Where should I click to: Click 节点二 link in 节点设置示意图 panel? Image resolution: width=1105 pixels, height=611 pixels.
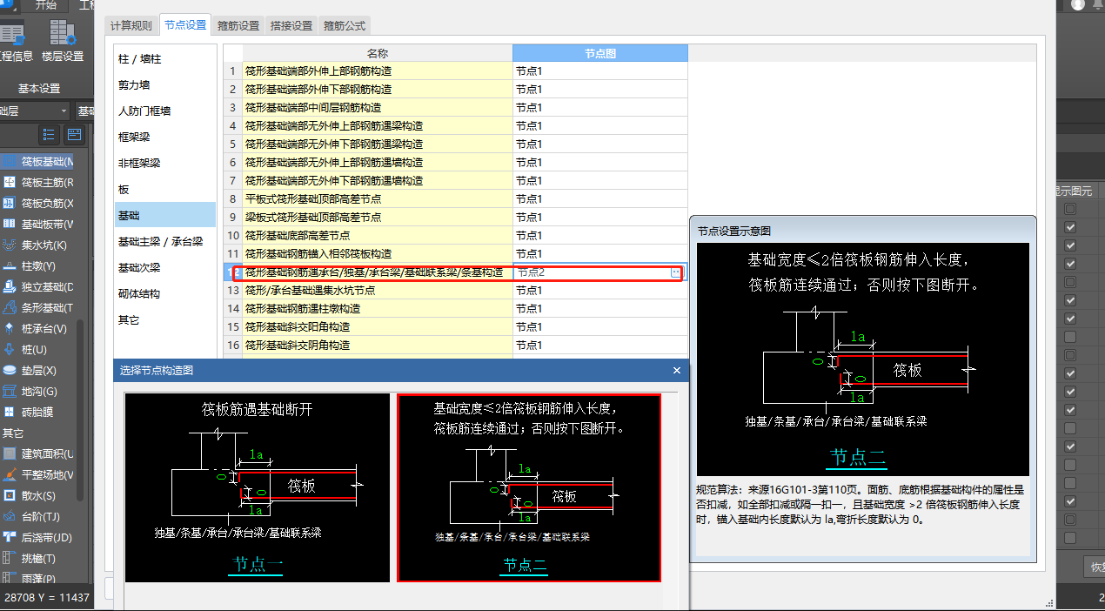[x=858, y=457]
